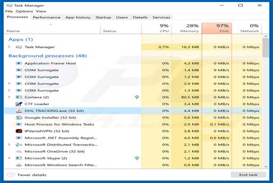Switch to the Performance tab
This screenshot has height=183, width=273.
click(47, 18)
